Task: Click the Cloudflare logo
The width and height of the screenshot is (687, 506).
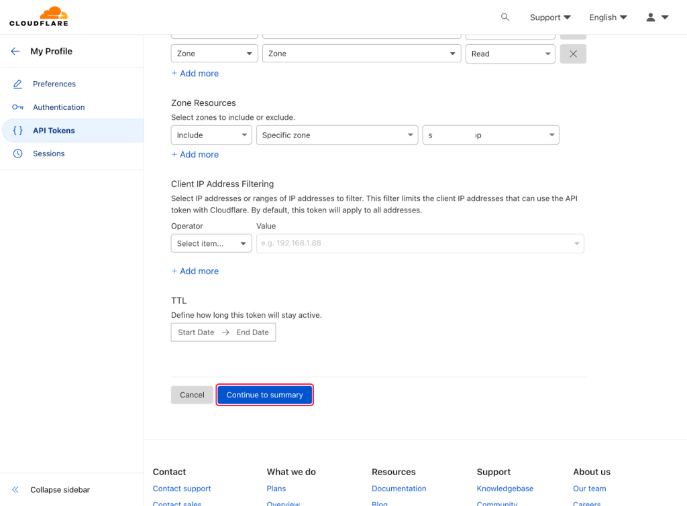Action: [x=39, y=17]
